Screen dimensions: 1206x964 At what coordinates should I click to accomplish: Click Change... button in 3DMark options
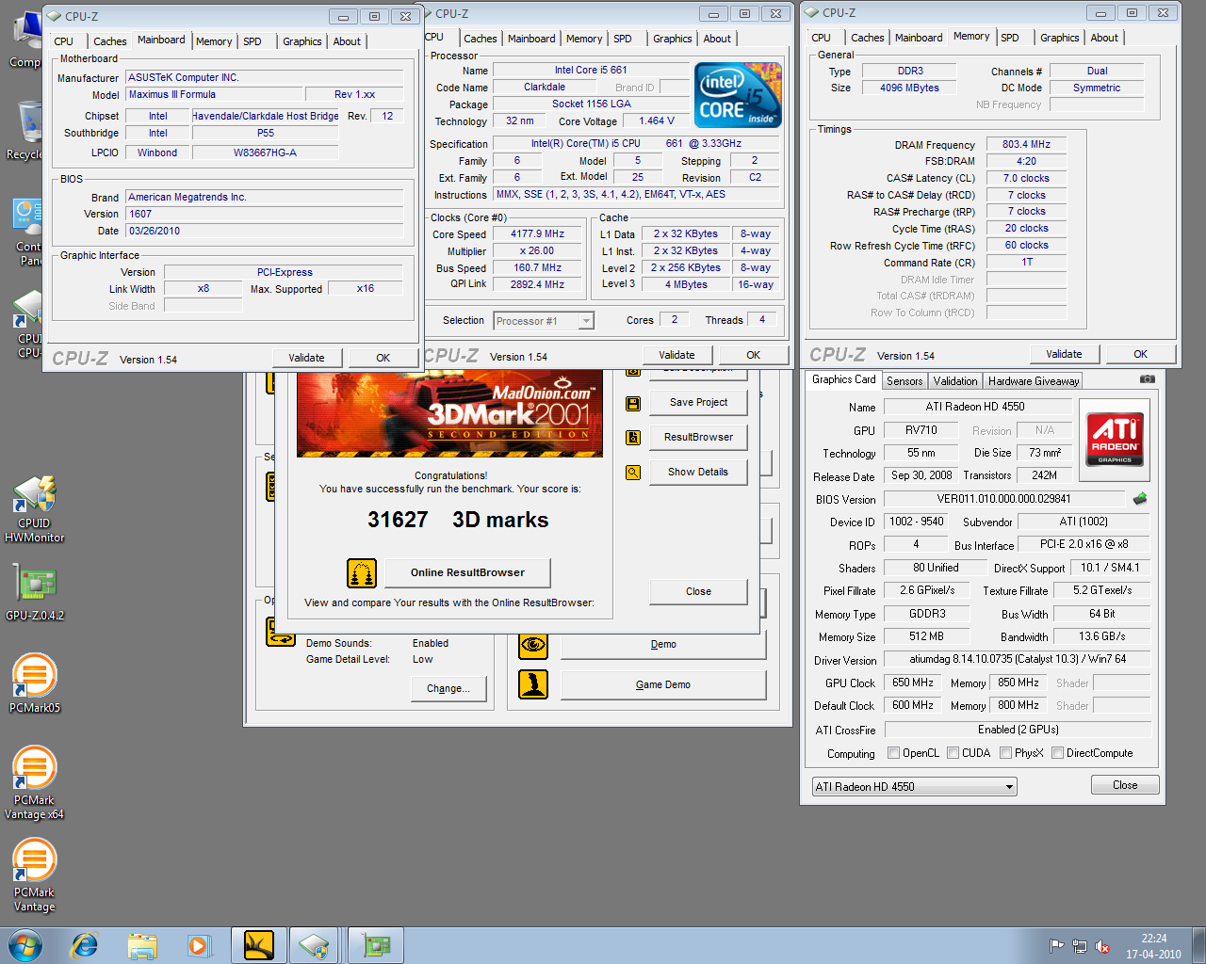448,689
